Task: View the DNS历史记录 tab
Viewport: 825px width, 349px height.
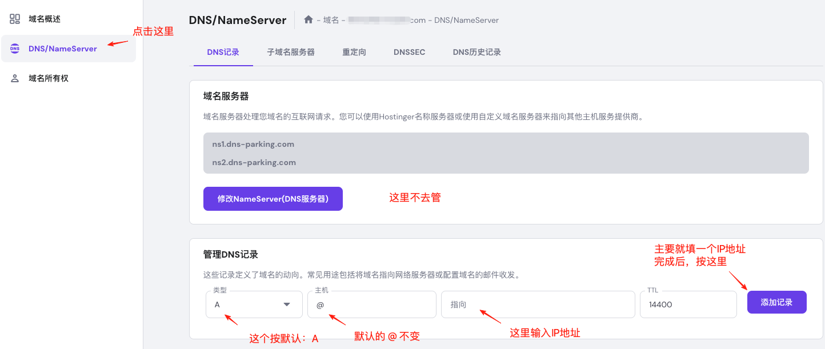Action: tap(476, 52)
